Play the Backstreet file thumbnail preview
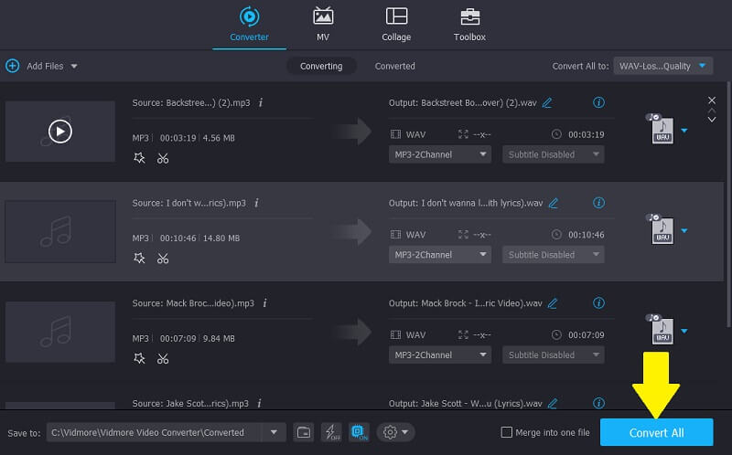 pos(59,132)
